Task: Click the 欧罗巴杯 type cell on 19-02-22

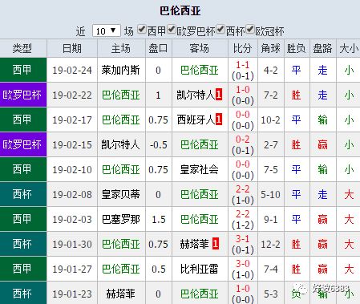Action: [23, 95]
